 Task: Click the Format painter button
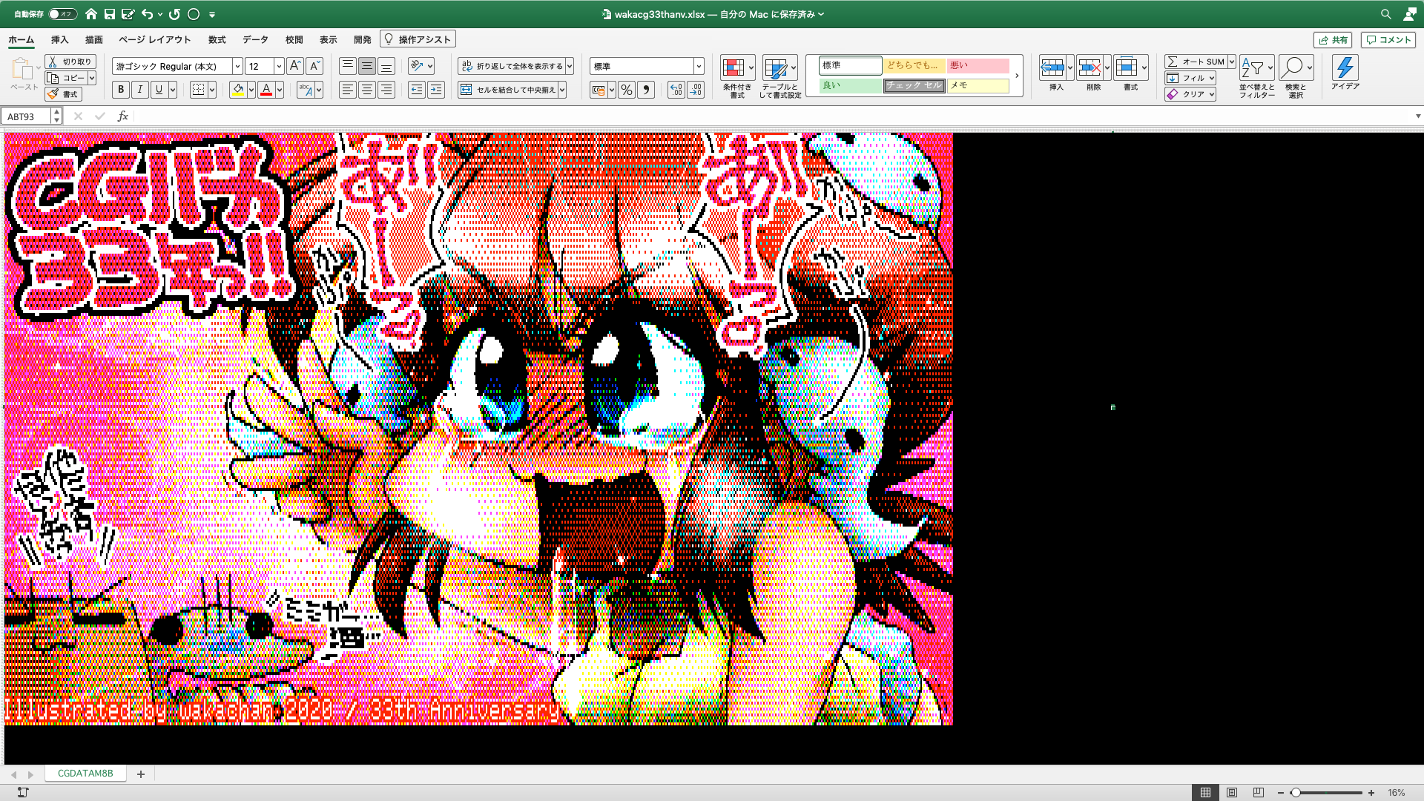coord(64,94)
